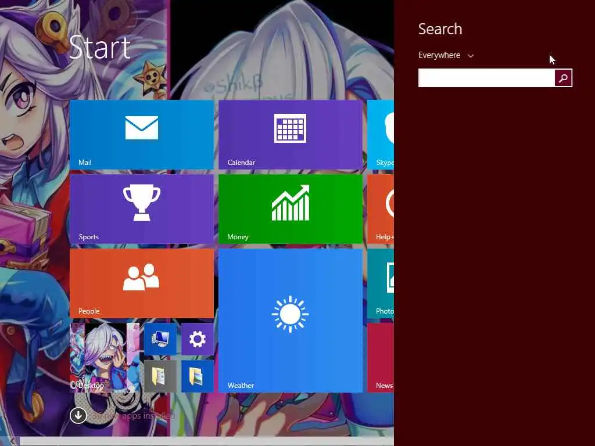Open the Mail tile
The height and width of the screenshot is (446, 595).
[x=142, y=135]
